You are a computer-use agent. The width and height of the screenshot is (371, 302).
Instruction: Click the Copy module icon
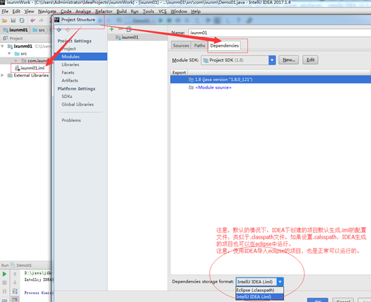pyautogui.click(x=129, y=29)
